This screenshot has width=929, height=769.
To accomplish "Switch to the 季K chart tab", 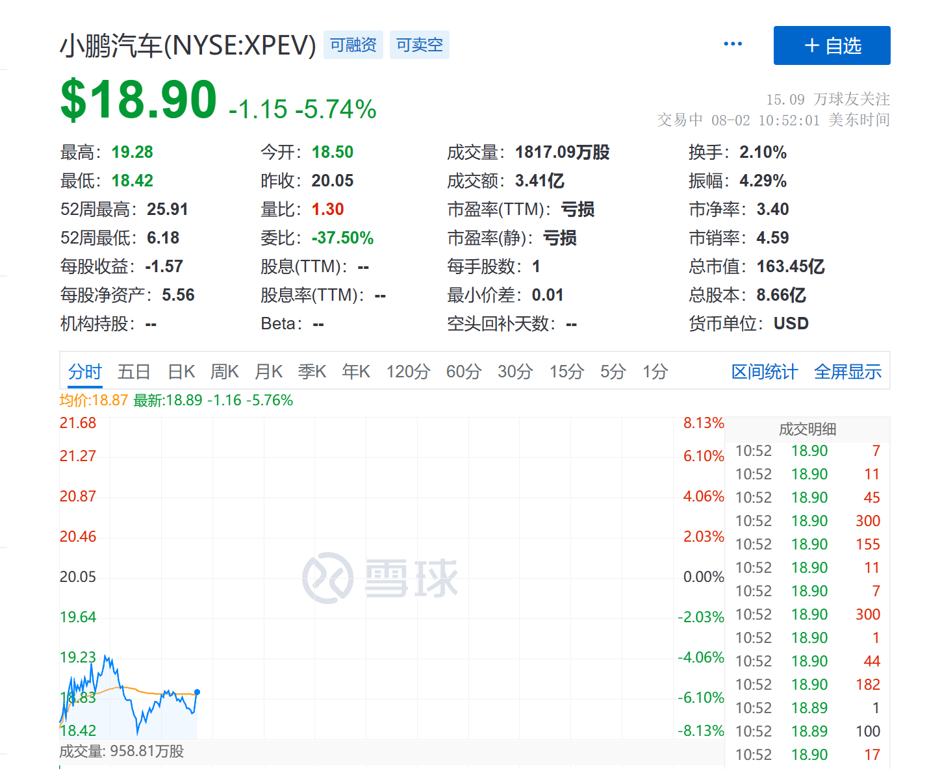I will click(312, 372).
